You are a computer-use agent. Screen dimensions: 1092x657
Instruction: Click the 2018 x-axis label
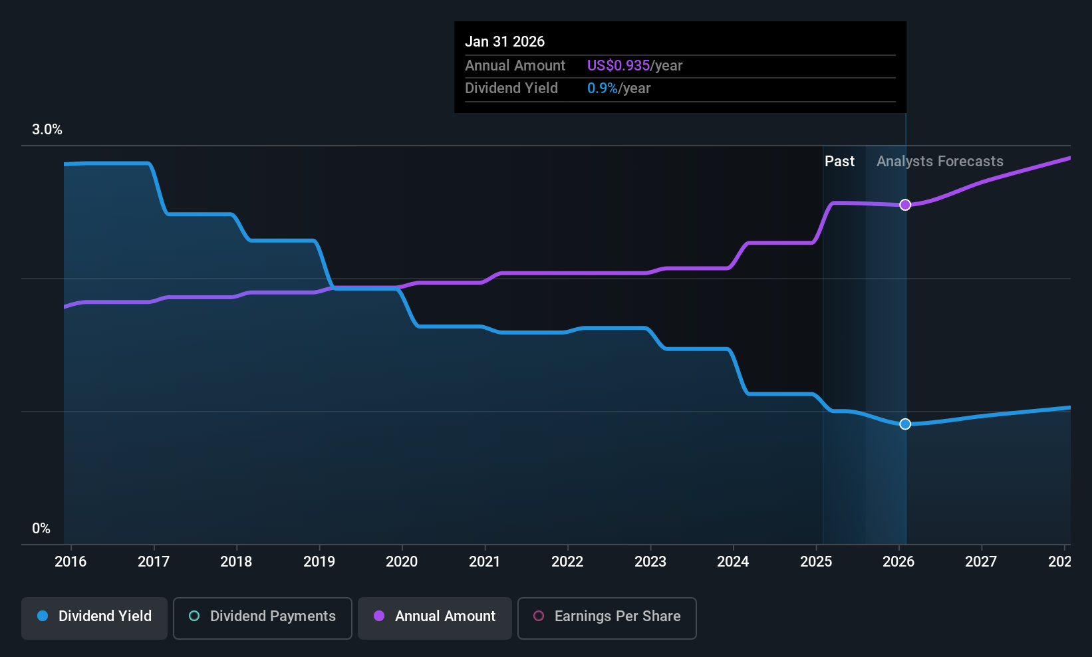point(236,562)
